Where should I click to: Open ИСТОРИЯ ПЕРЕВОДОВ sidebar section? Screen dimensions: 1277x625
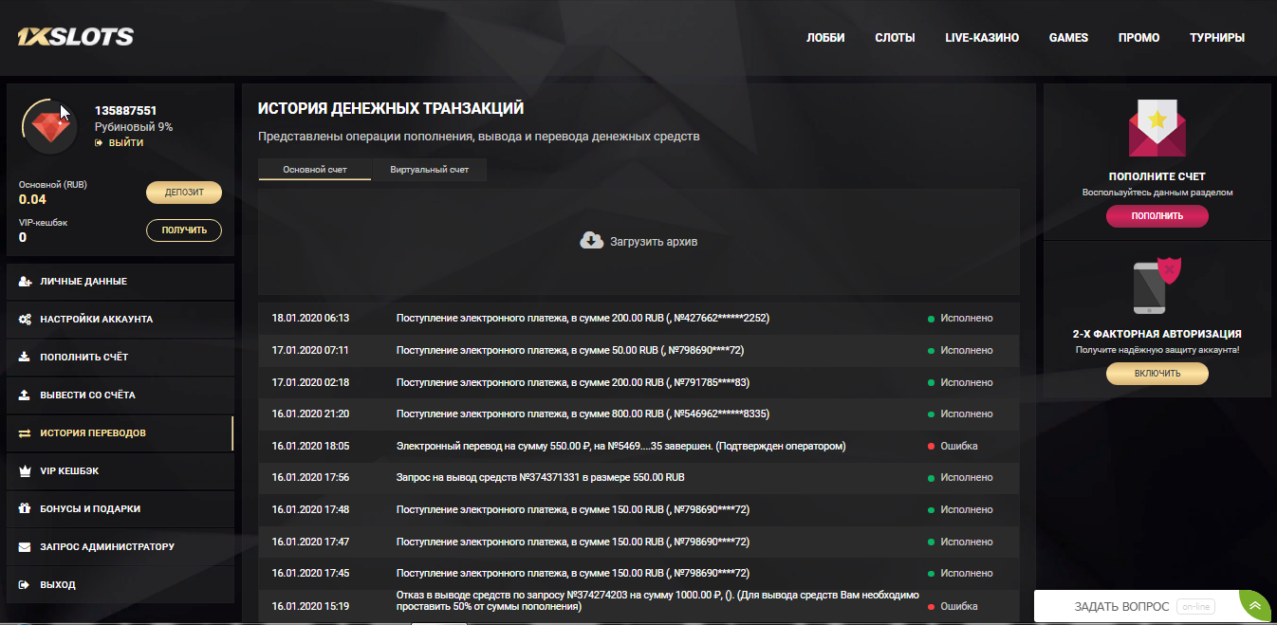120,433
